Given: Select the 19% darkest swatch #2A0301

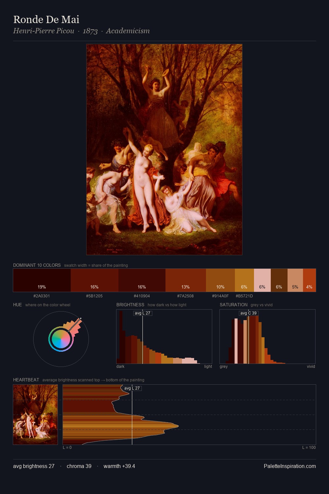Looking at the screenshot, I should point(42,280).
